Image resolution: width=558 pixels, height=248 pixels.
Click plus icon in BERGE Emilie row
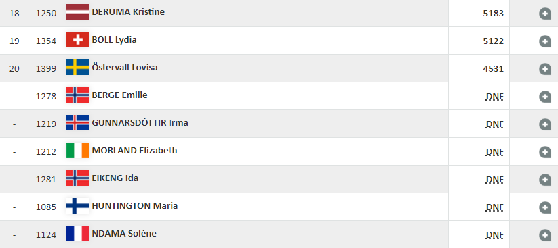(x=545, y=97)
